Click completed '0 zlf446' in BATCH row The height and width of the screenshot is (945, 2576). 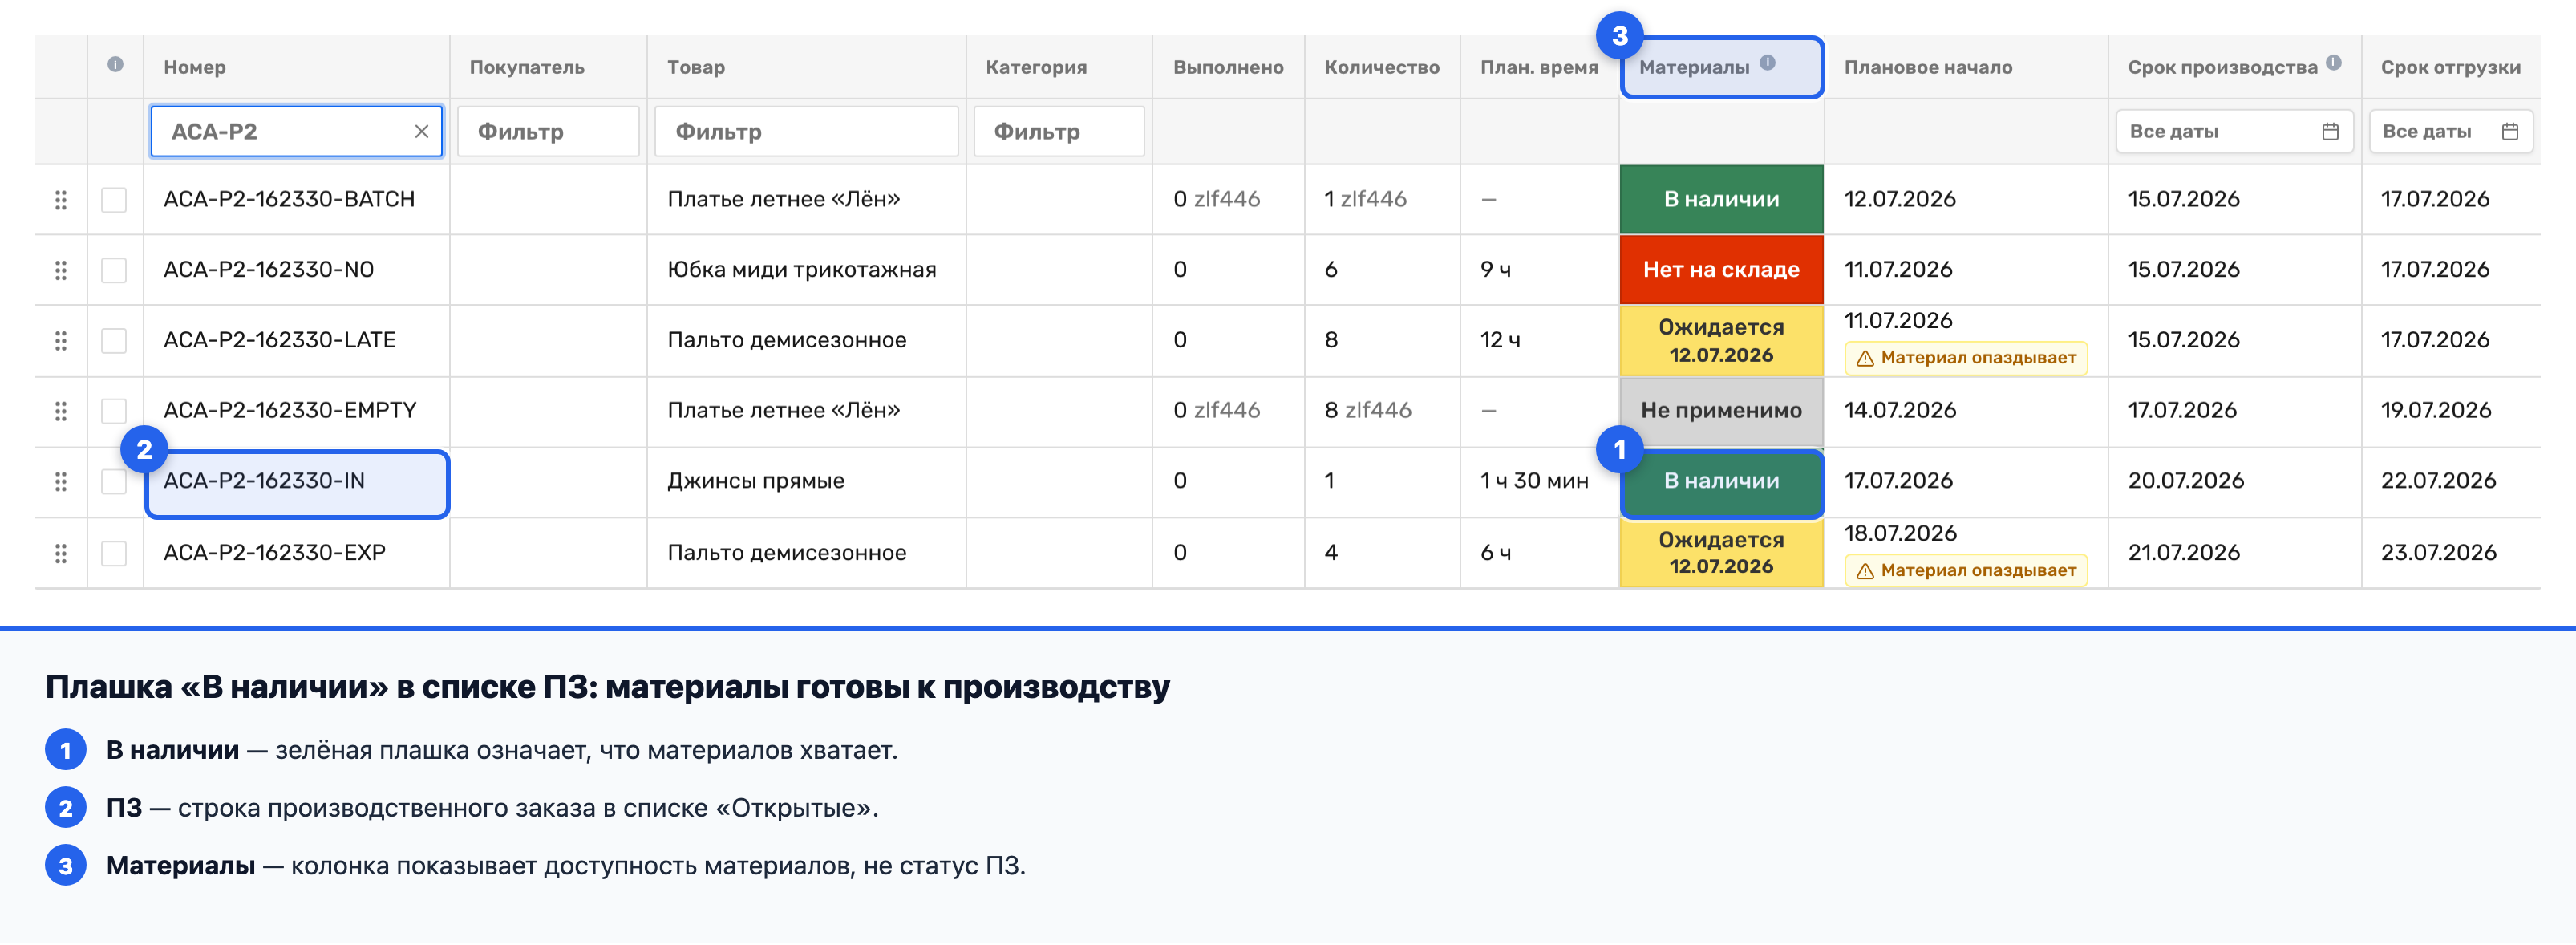[1217, 199]
